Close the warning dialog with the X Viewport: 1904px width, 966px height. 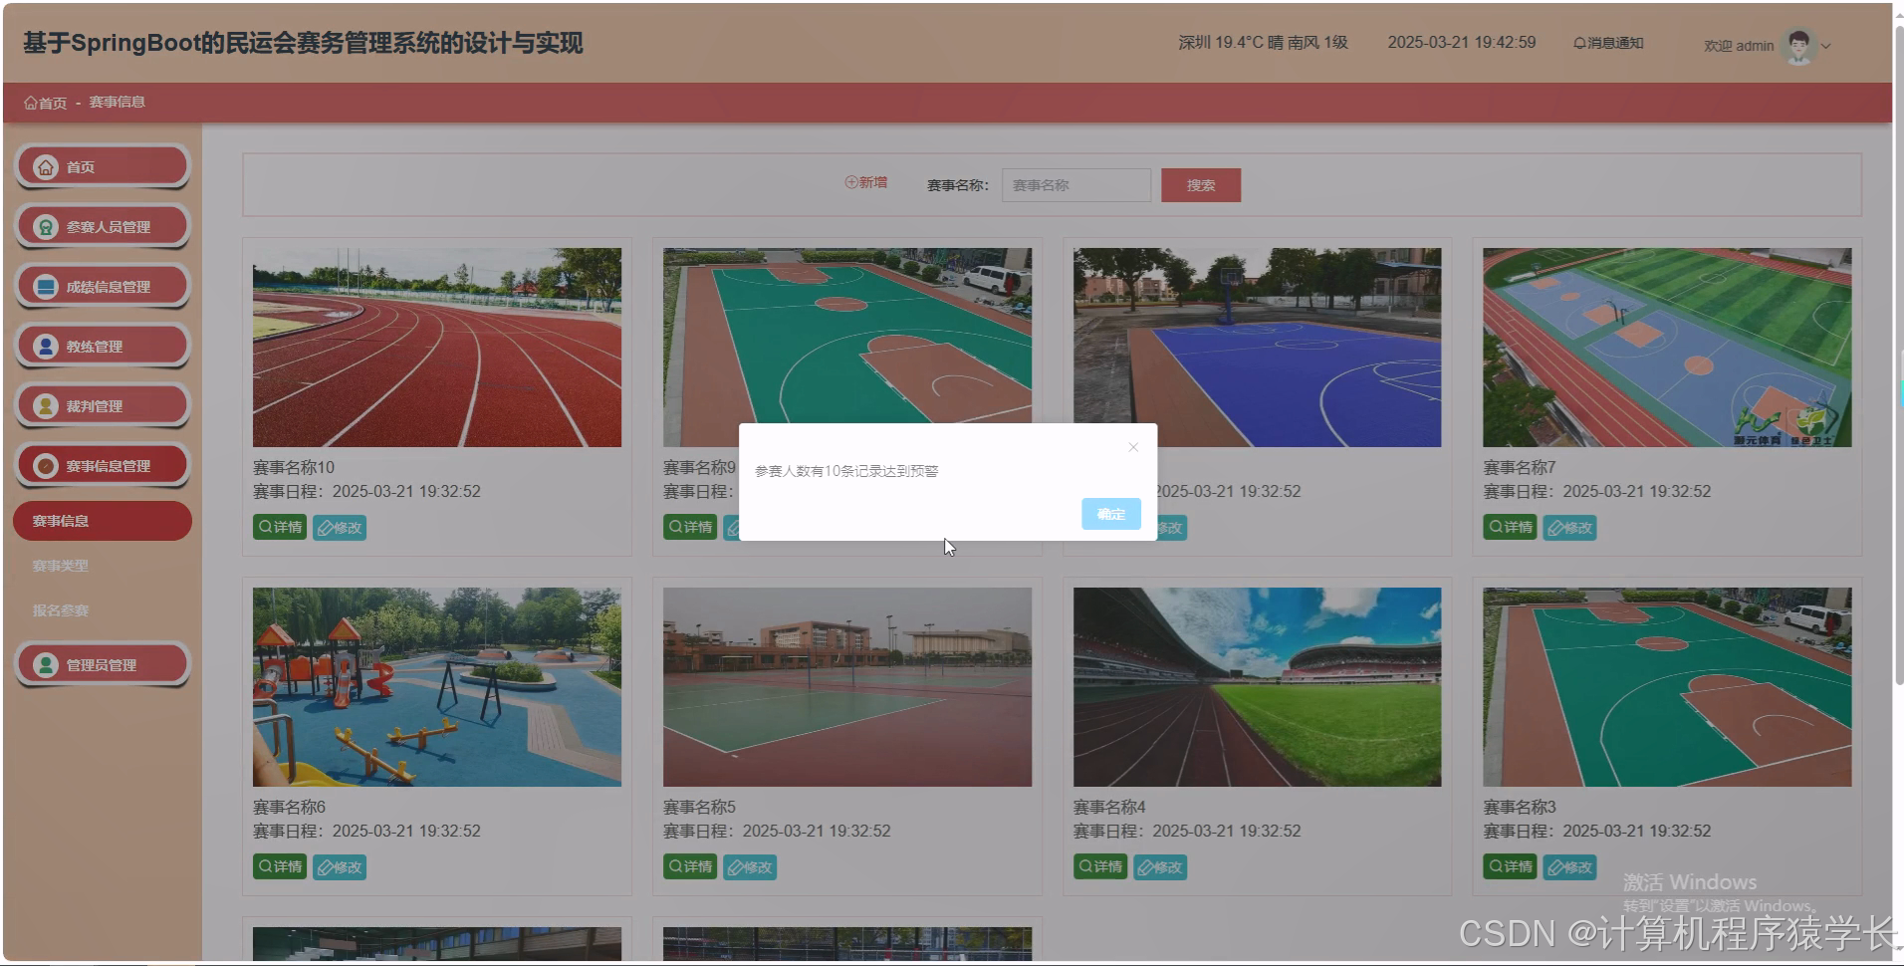point(1133,447)
